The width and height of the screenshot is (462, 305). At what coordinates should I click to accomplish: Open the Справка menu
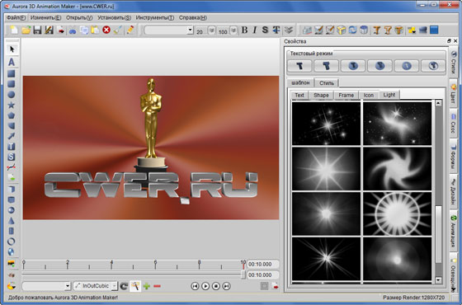[193, 17]
